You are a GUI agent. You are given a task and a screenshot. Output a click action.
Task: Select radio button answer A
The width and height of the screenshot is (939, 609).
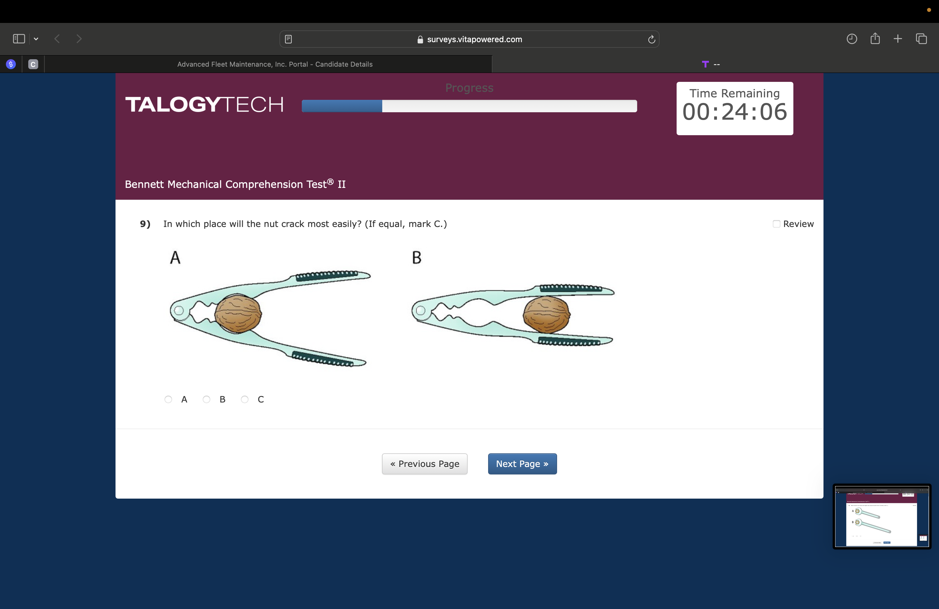click(169, 399)
